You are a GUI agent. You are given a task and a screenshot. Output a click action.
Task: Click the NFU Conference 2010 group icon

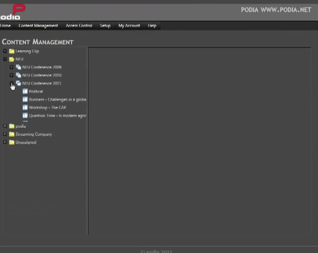18,75
